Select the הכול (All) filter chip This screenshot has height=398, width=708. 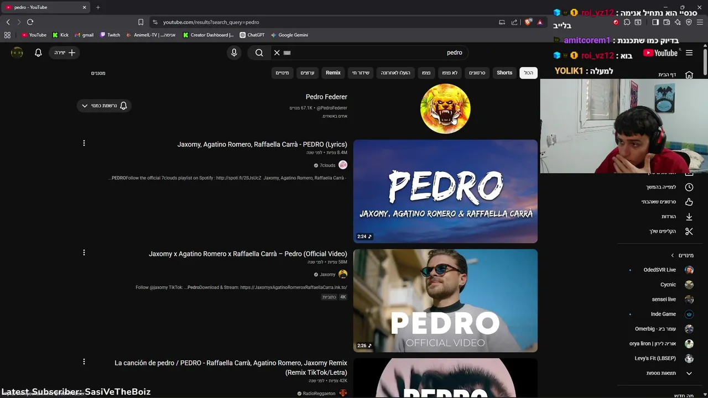(x=529, y=72)
